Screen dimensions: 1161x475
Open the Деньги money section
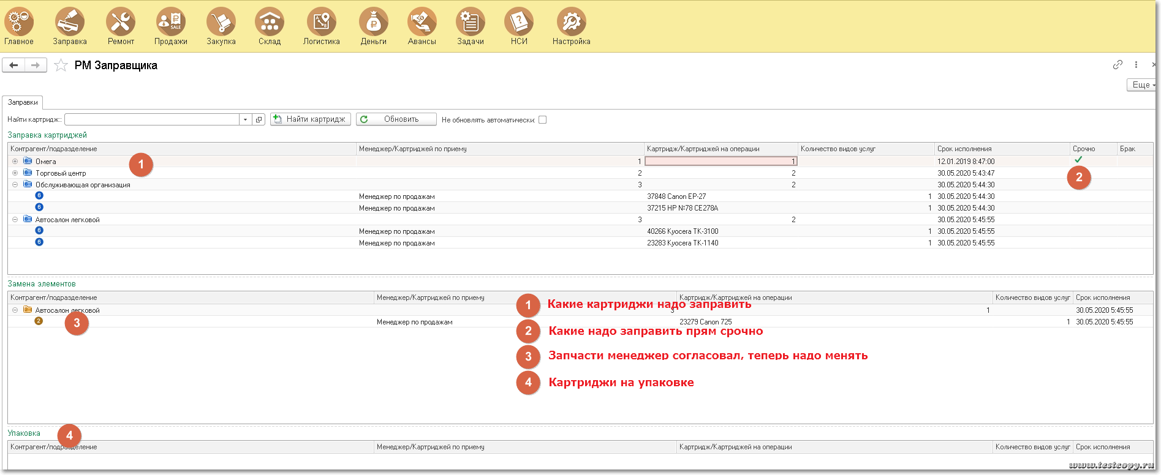(x=373, y=23)
